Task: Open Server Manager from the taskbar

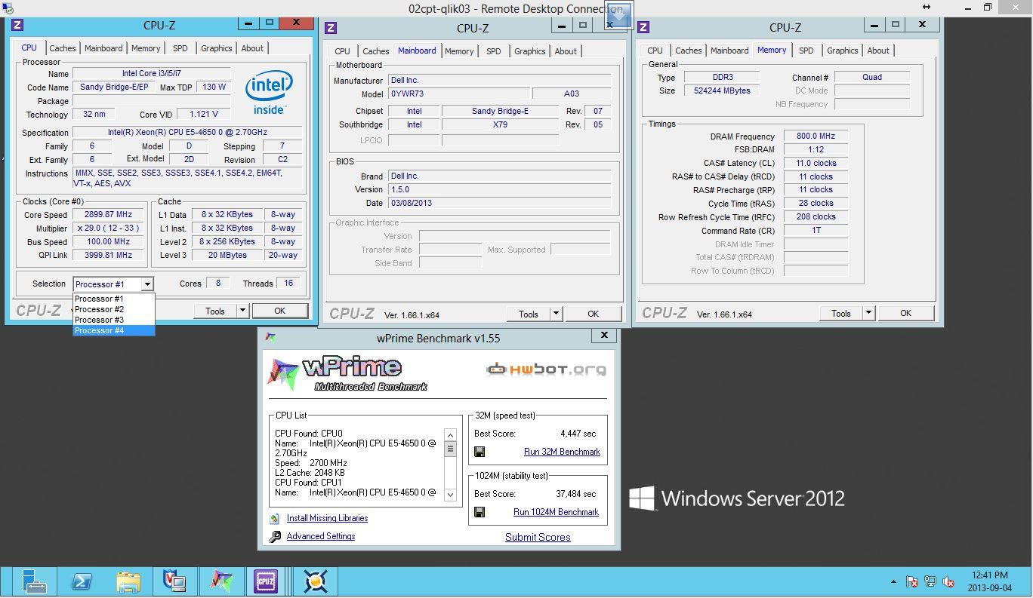Action: 34,581
